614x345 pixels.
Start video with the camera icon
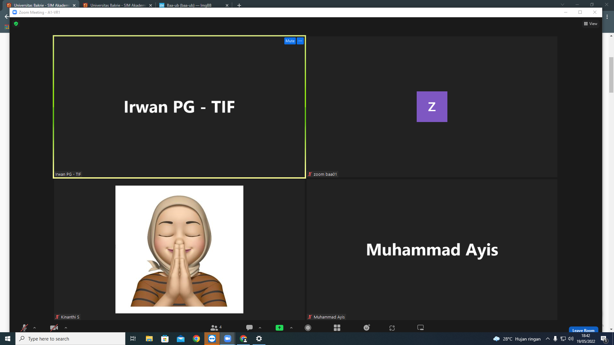(54, 328)
